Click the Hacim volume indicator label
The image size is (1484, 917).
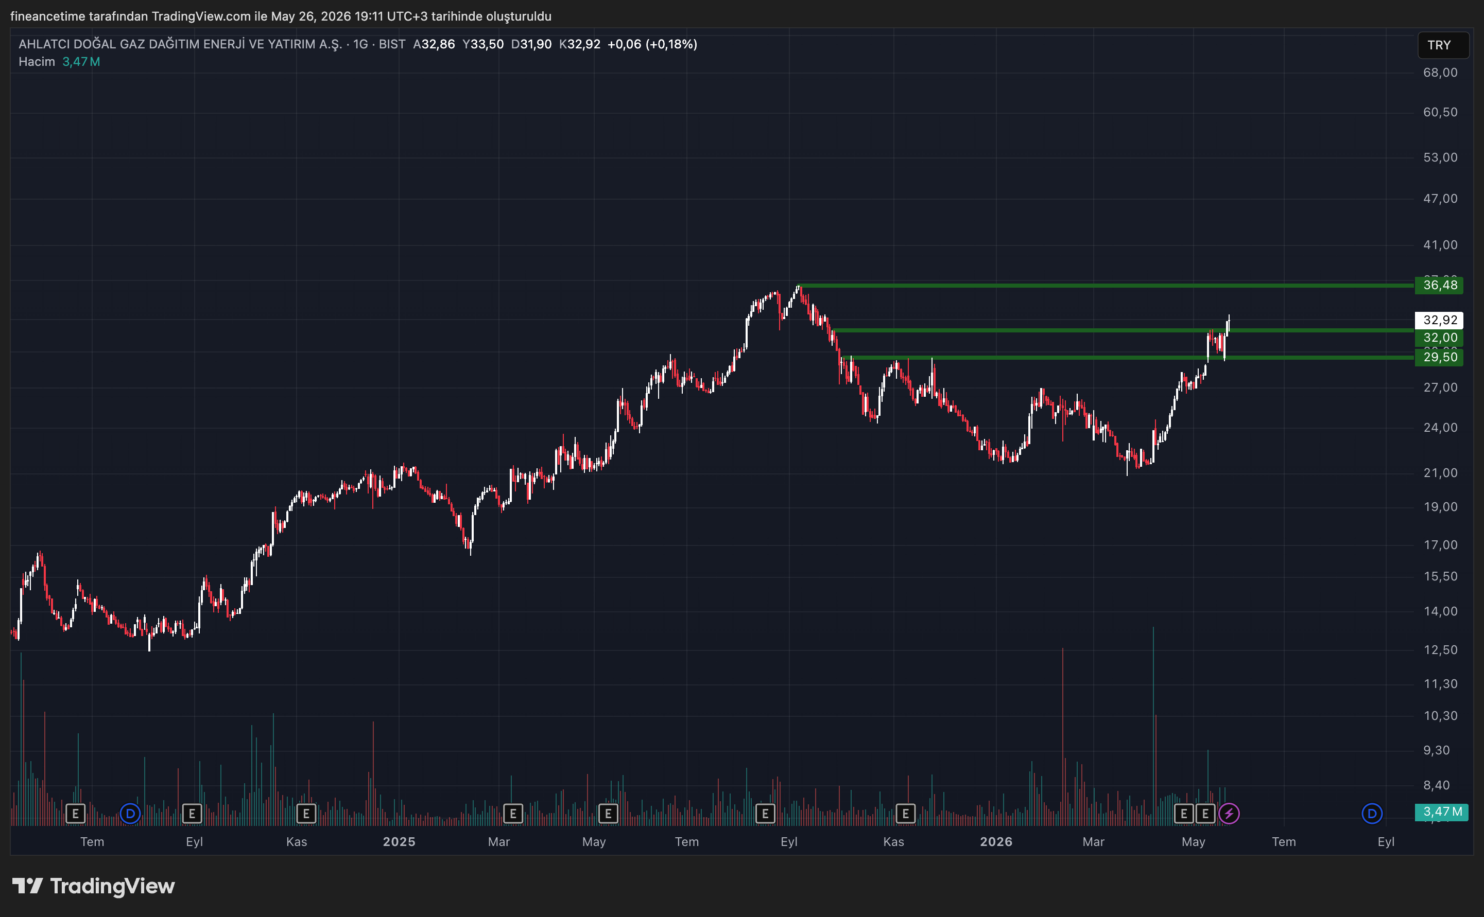tap(37, 61)
